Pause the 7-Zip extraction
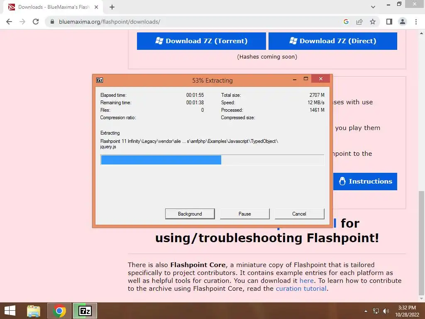The height and width of the screenshot is (319, 425). click(x=245, y=214)
